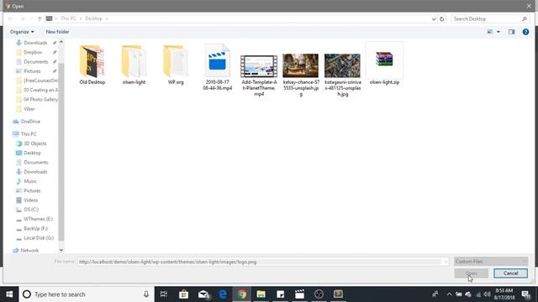The image size is (538, 302).
Task: Open File Explorer from taskbar
Action: [x=261, y=294]
